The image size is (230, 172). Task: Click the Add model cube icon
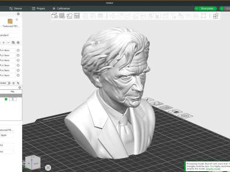point(55,16)
